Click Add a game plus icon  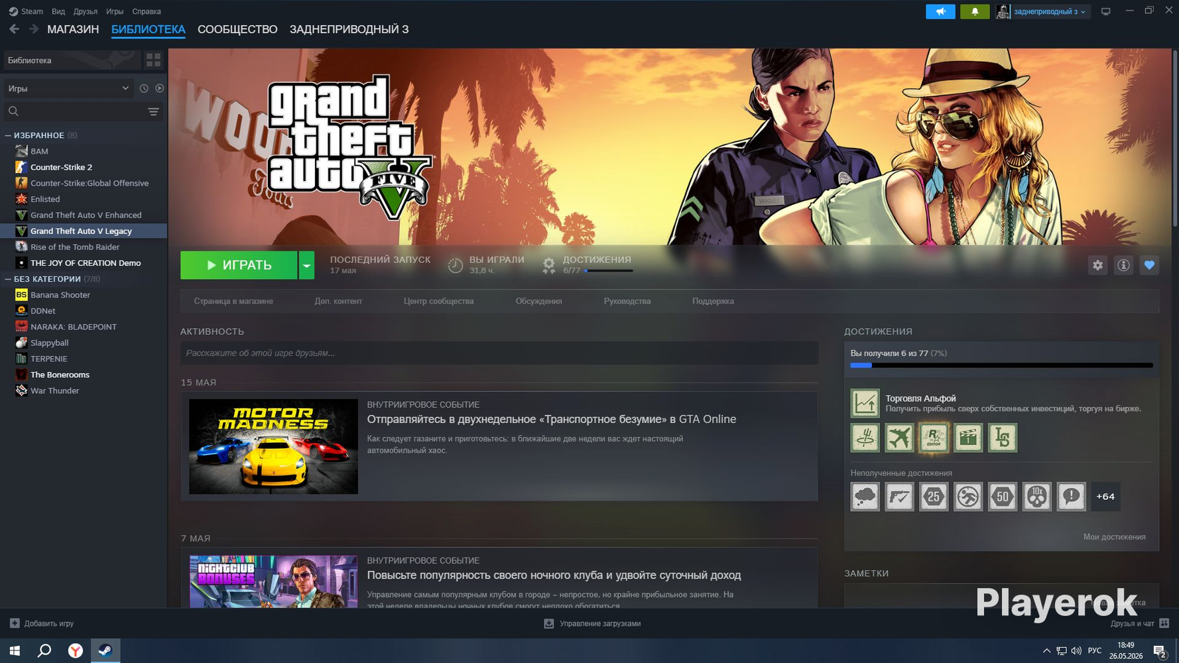coord(15,623)
